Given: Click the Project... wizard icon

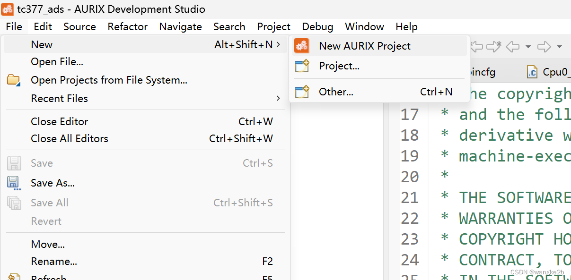Looking at the screenshot, I should pyautogui.click(x=302, y=66).
